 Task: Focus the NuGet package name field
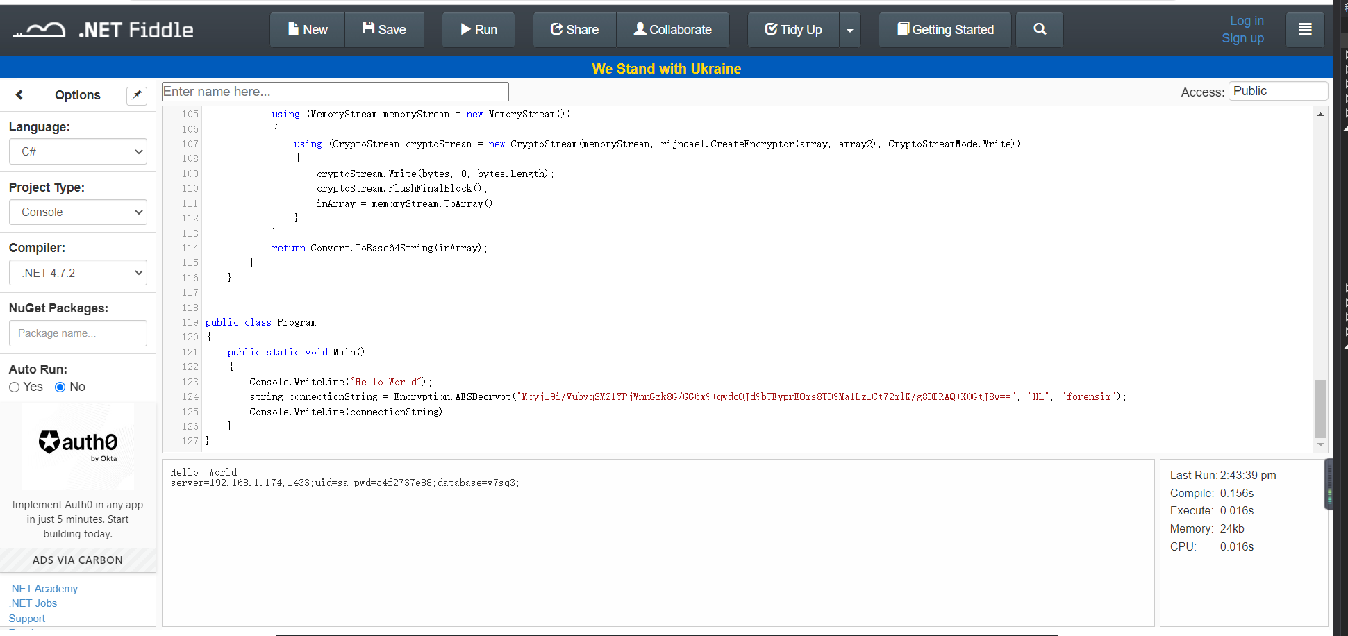[78, 333]
